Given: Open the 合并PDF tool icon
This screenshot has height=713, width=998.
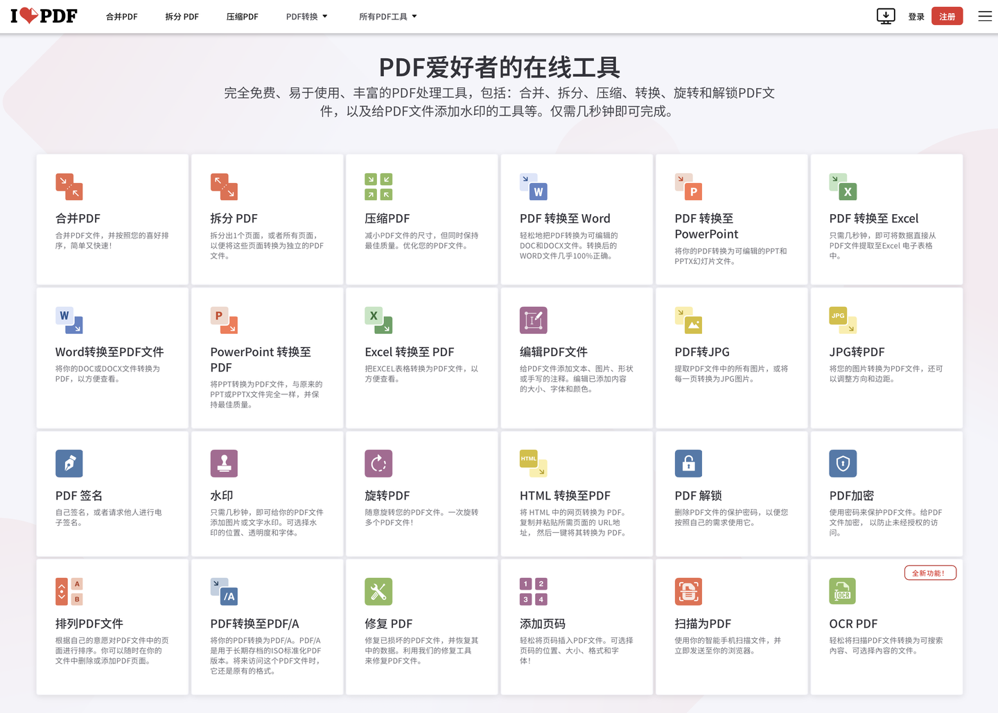Looking at the screenshot, I should click(x=69, y=186).
